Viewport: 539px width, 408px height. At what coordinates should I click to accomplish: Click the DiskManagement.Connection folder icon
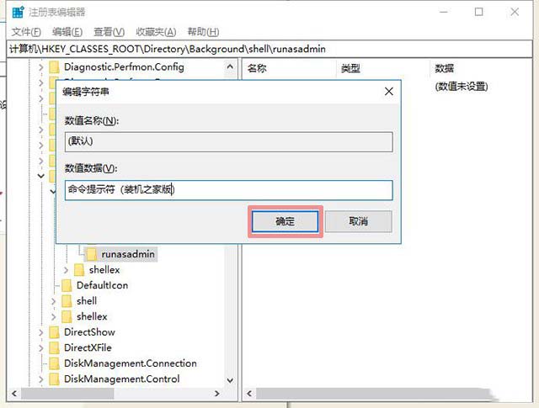(x=54, y=363)
